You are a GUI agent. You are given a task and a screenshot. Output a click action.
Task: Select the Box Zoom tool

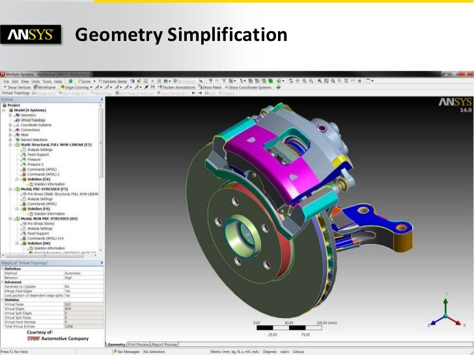click(x=311, y=81)
